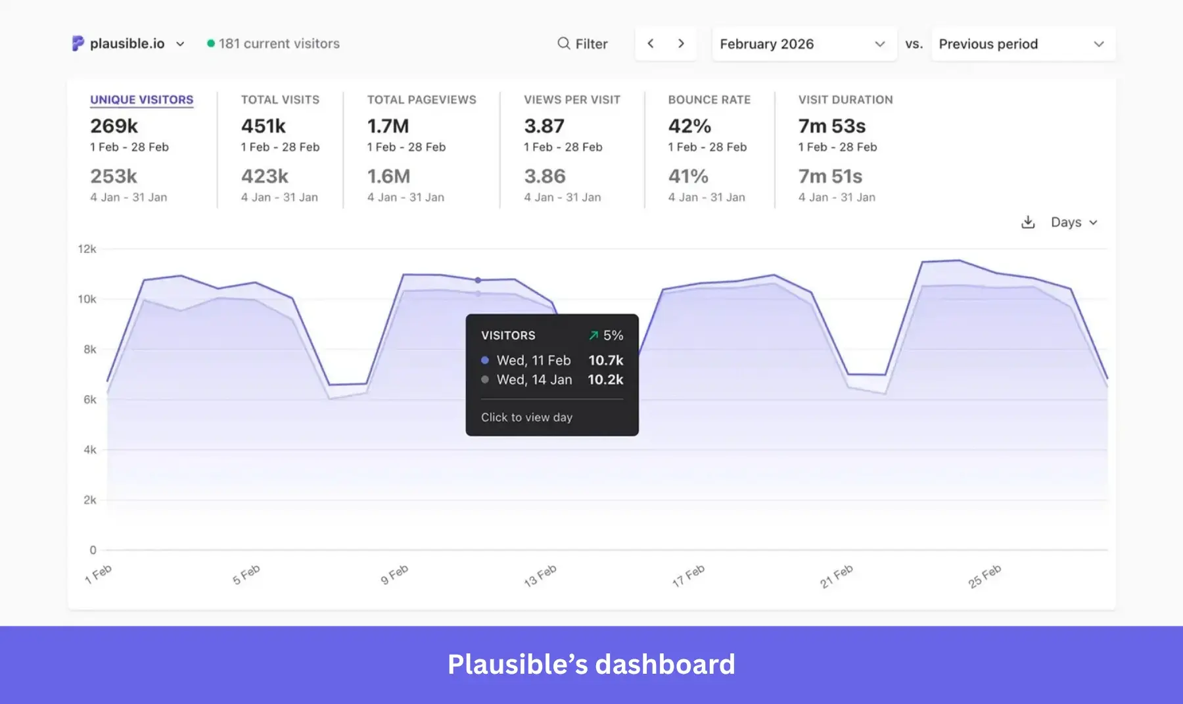Click the green live visitors indicator dot

coord(211,43)
